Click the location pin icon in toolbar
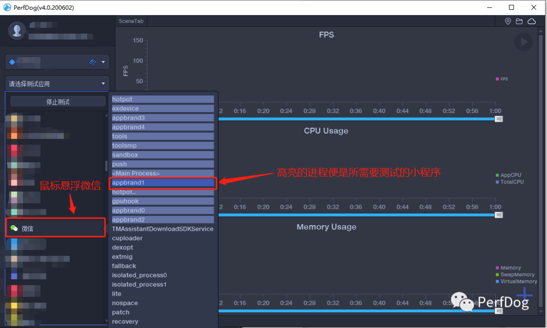Screen dimensions: 547x328 [508, 21]
